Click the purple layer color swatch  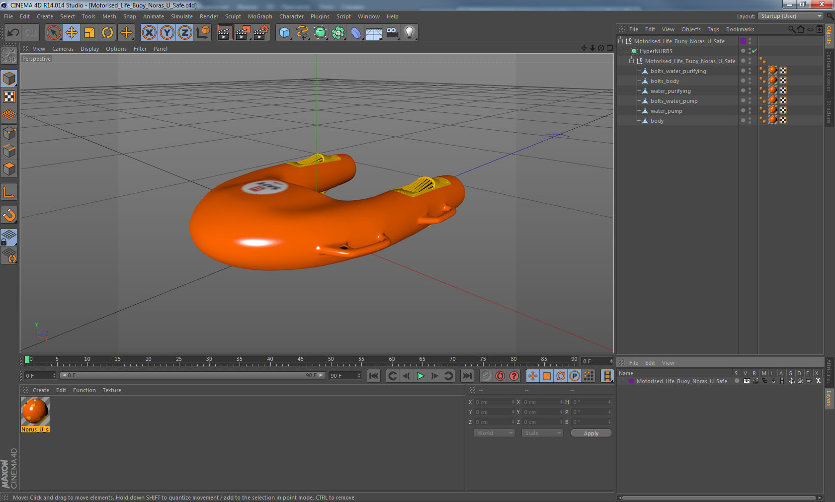tap(743, 41)
